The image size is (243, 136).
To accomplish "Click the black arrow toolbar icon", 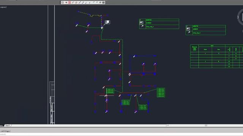I will (66, 3).
